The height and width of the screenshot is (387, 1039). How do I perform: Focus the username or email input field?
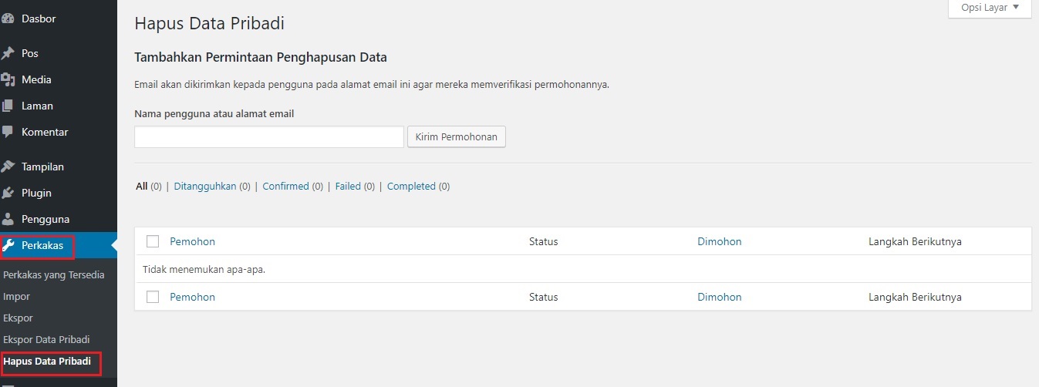(269, 137)
